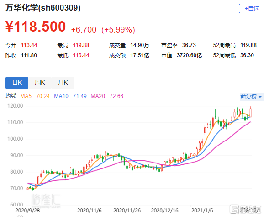Image resolution: width=264 pixels, height=217 pixels.
Task: Click the 市值 value 3720.60亿
Action: point(189,55)
